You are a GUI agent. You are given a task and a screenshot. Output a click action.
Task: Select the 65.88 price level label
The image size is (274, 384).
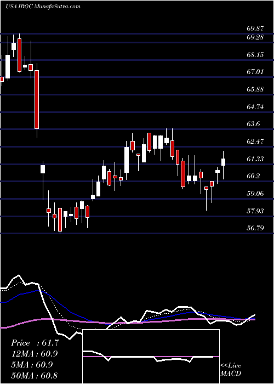(255, 89)
